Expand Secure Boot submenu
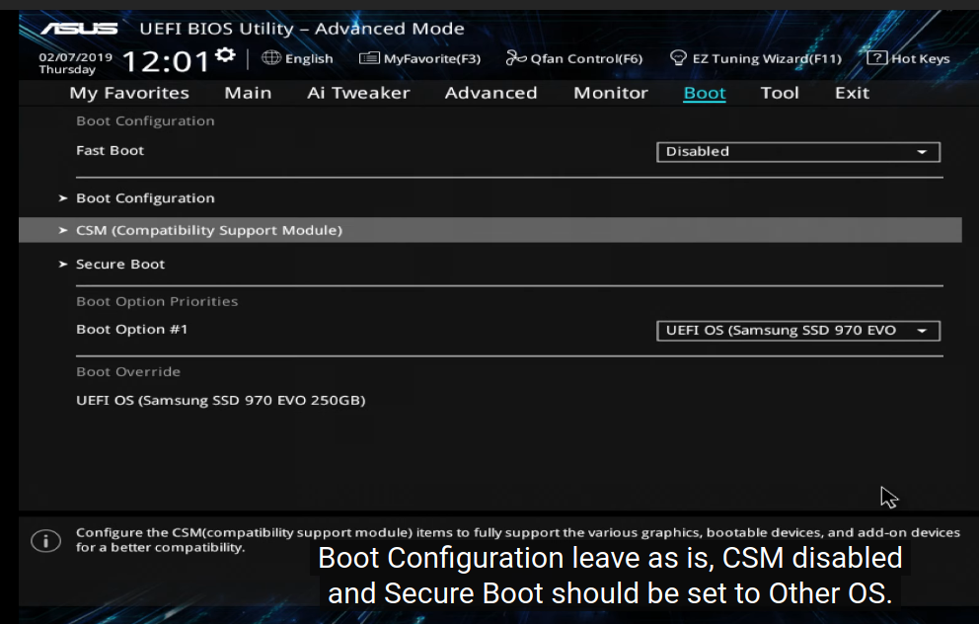 pos(120,265)
